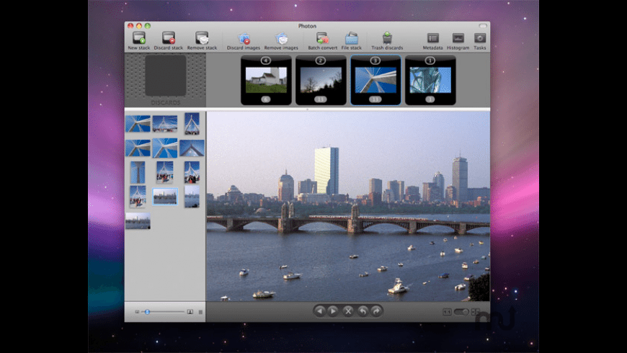Click the large Boston skyline preview image
The height and width of the screenshot is (353, 627).
(348, 206)
